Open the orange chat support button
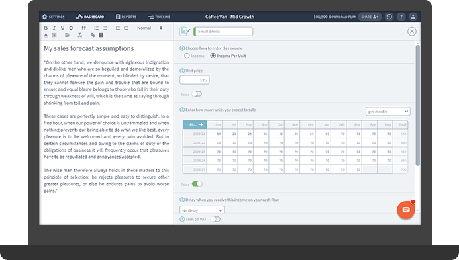The width and height of the screenshot is (459, 260). click(x=406, y=210)
